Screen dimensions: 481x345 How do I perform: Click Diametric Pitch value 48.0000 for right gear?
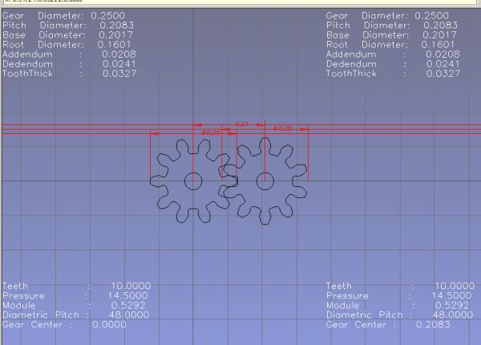click(x=453, y=315)
